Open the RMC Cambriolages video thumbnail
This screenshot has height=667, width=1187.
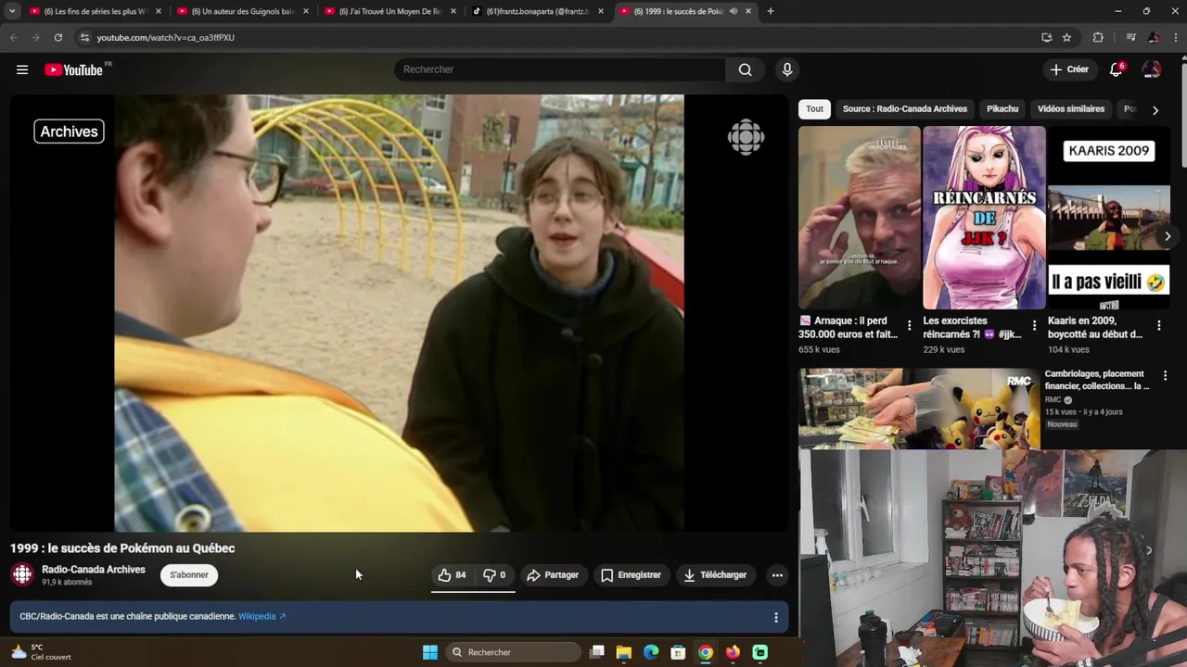[919, 409]
